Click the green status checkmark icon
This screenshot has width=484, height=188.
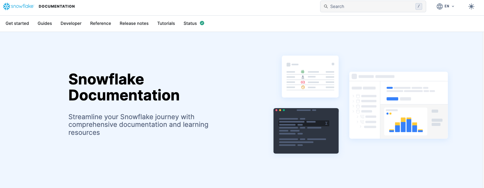(202, 23)
